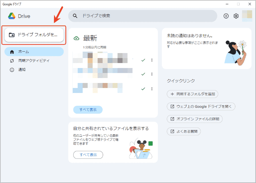
Task: Focus the ドライブで検索 search field
Action: click(146, 16)
